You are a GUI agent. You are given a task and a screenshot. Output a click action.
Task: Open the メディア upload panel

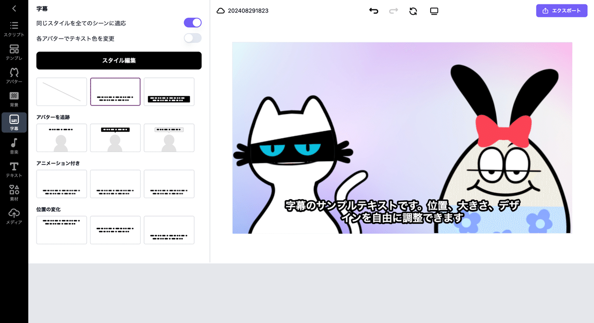tap(14, 216)
